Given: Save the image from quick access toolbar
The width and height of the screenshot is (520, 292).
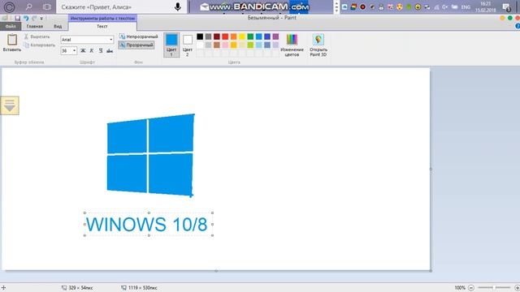Looking at the screenshot, I should click(x=18, y=18).
